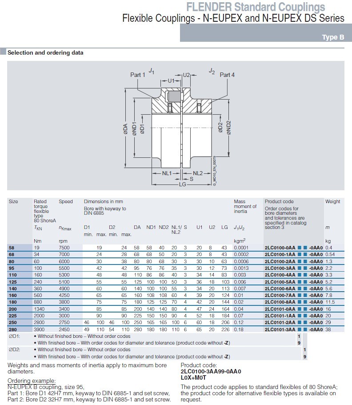Click the N-EUPEX B coupling, size 95 line
The width and height of the screenshot is (352, 405).
(46, 387)
